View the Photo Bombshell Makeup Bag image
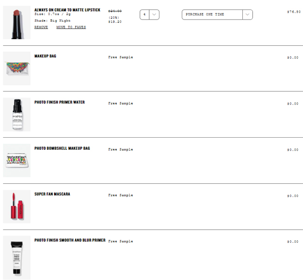This screenshot has height=280, width=303. [17, 161]
